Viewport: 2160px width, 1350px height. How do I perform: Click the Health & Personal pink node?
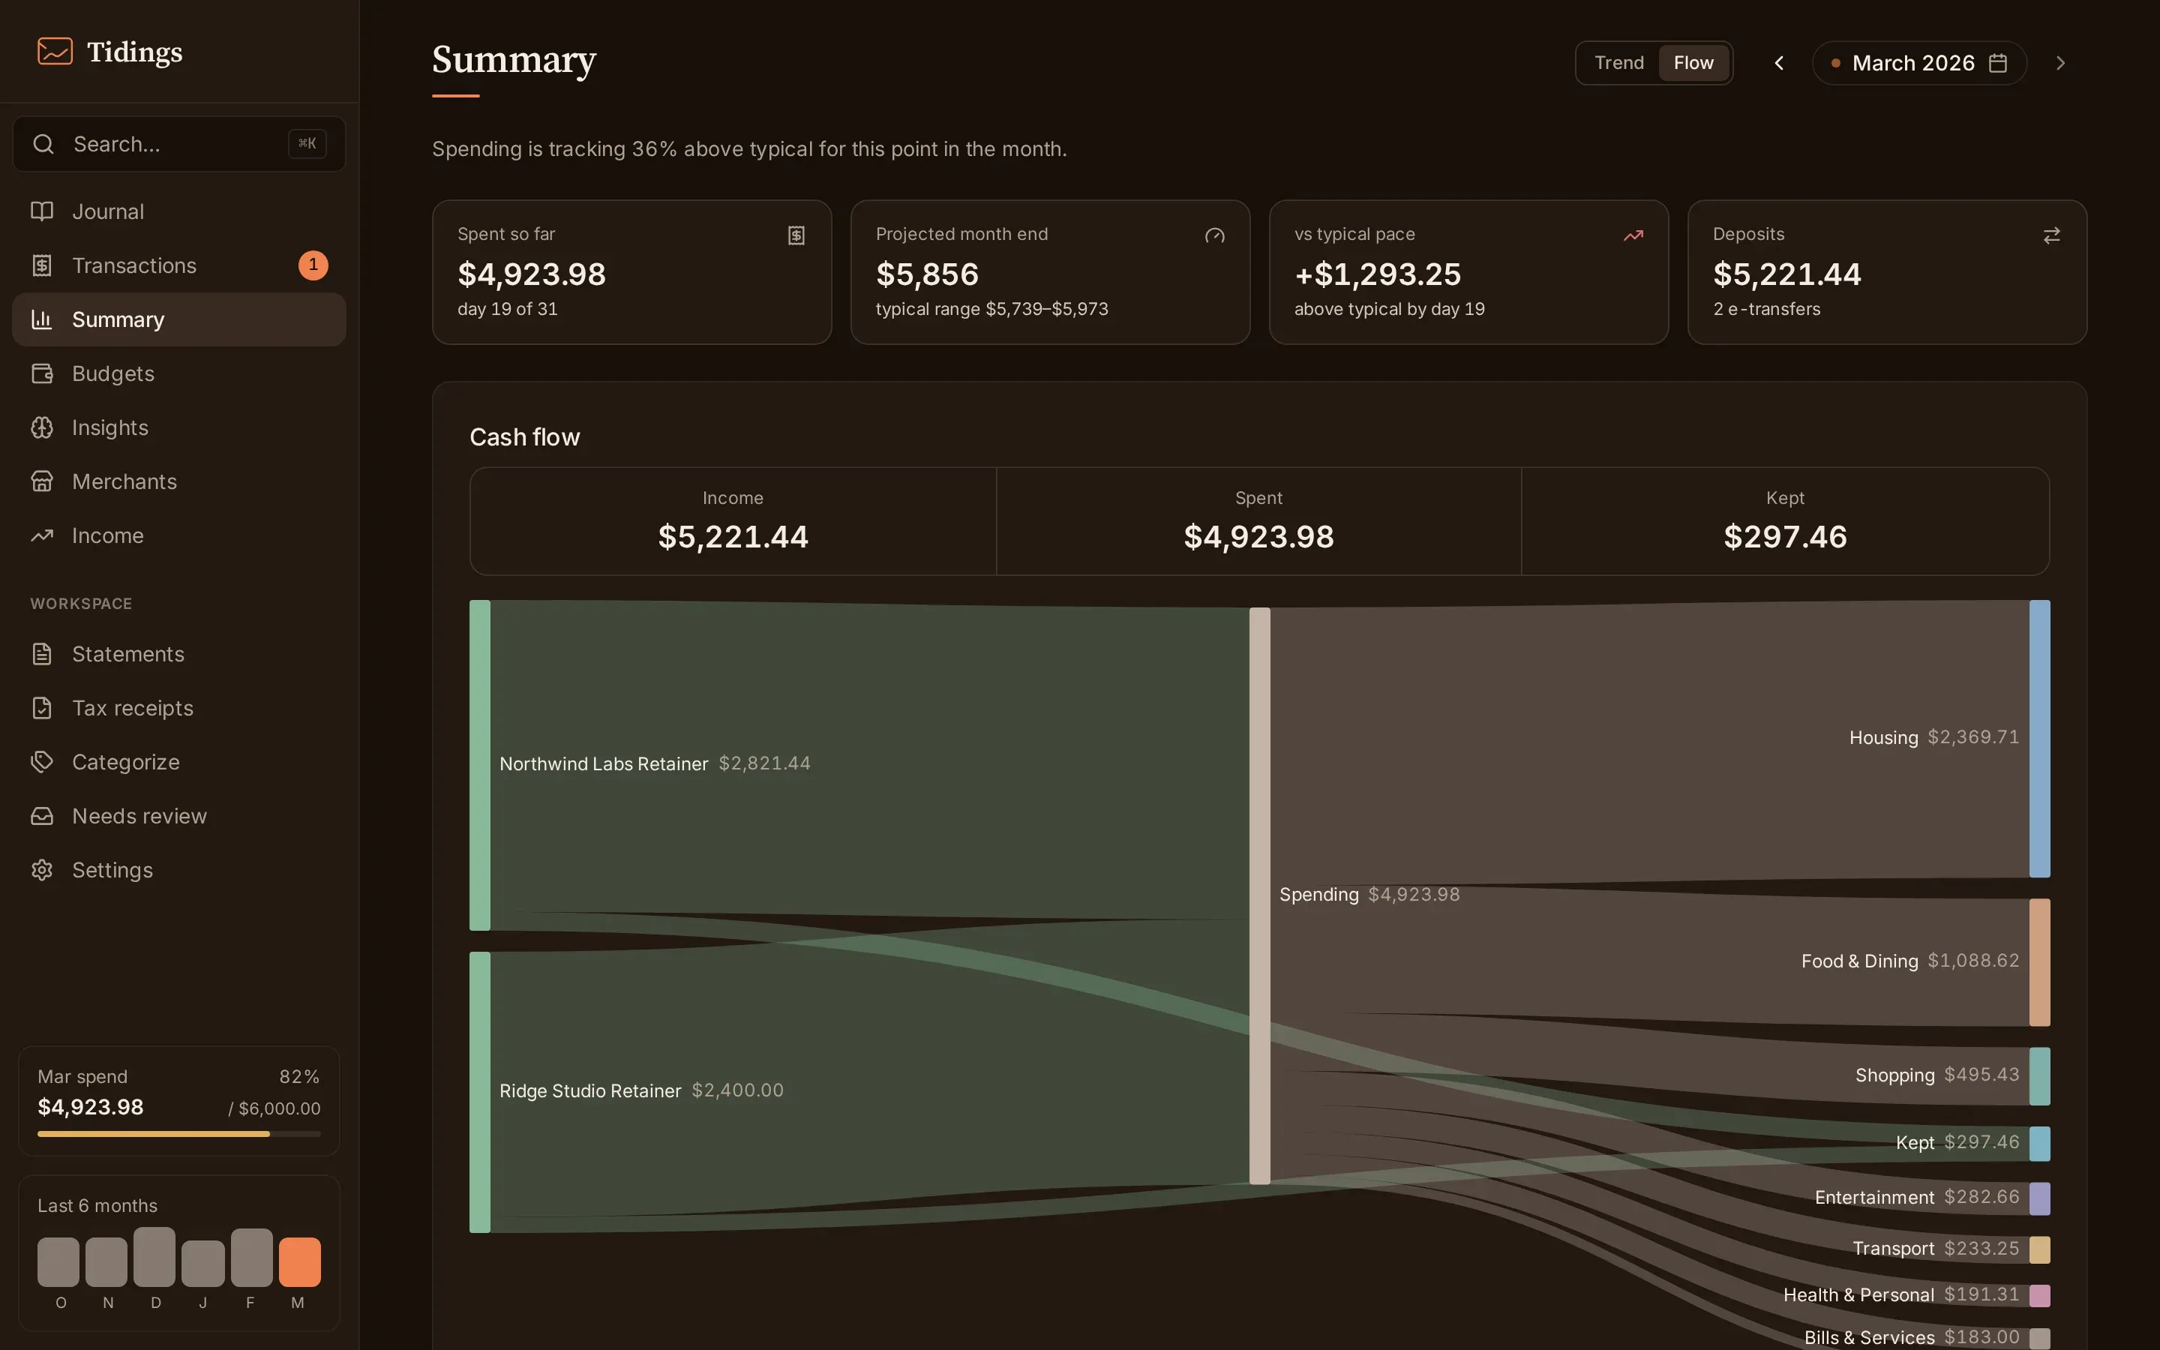2039,1295
